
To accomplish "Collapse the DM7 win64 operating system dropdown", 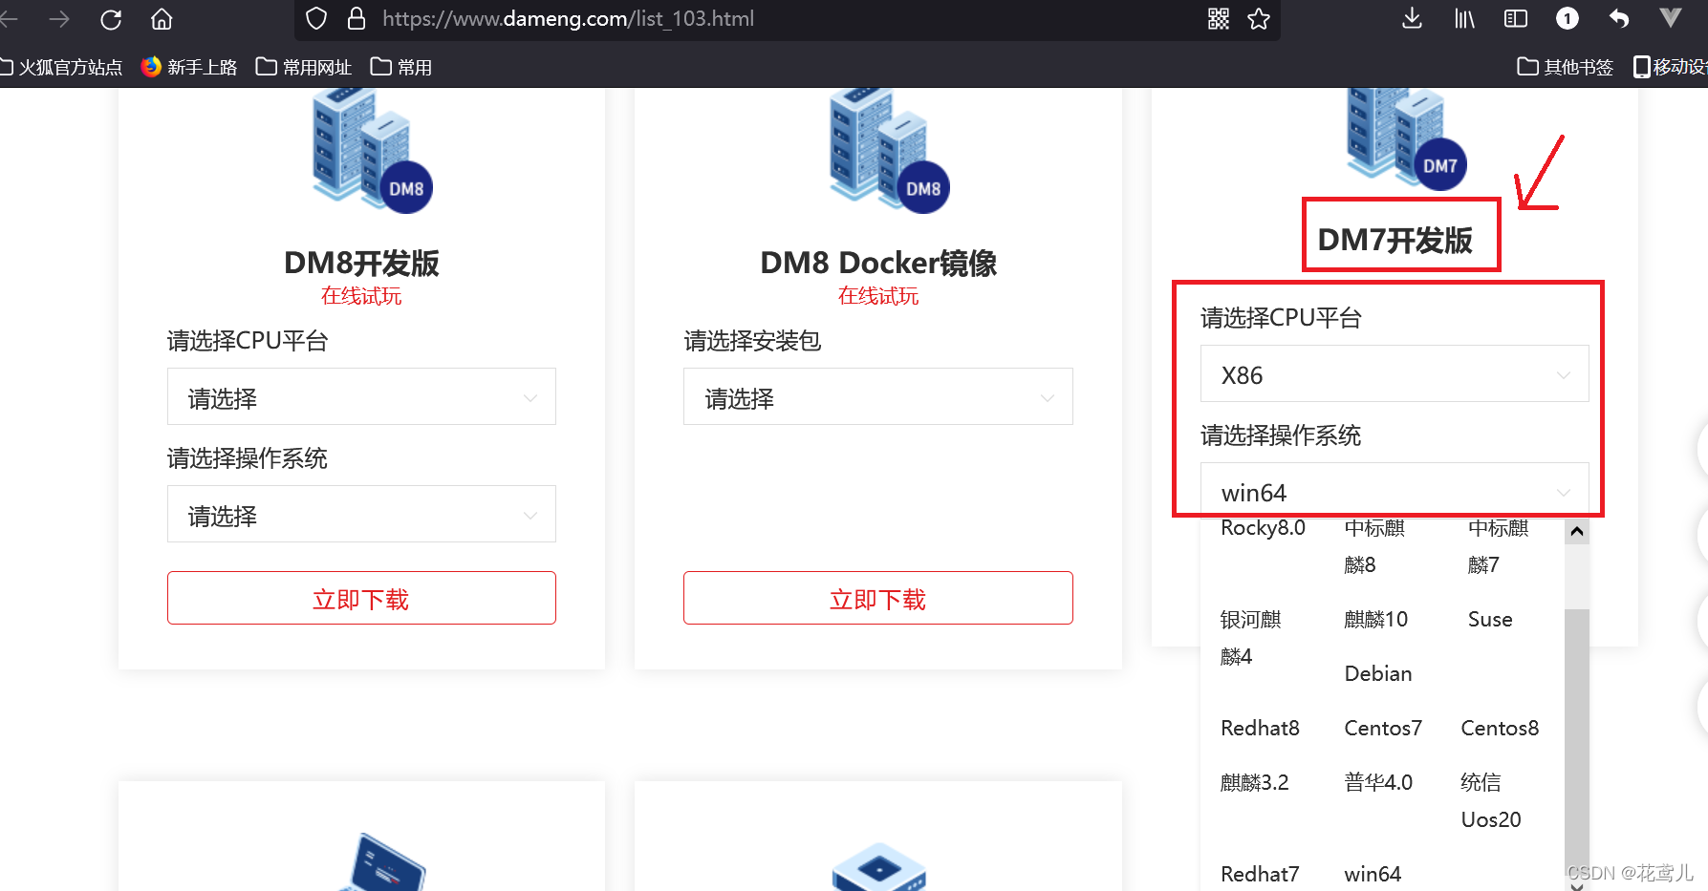I will pos(1395,491).
